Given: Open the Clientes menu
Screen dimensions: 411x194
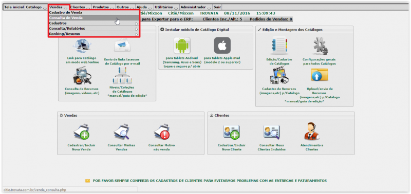Looking at the screenshot, I should pos(81,7).
